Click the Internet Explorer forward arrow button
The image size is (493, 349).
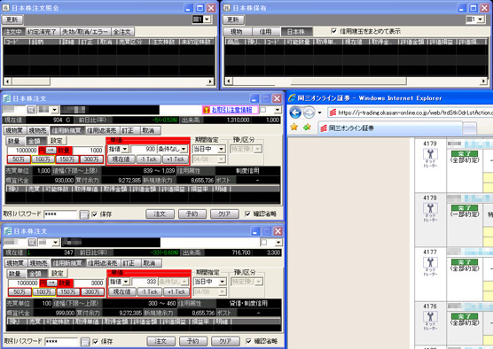[x=309, y=112]
